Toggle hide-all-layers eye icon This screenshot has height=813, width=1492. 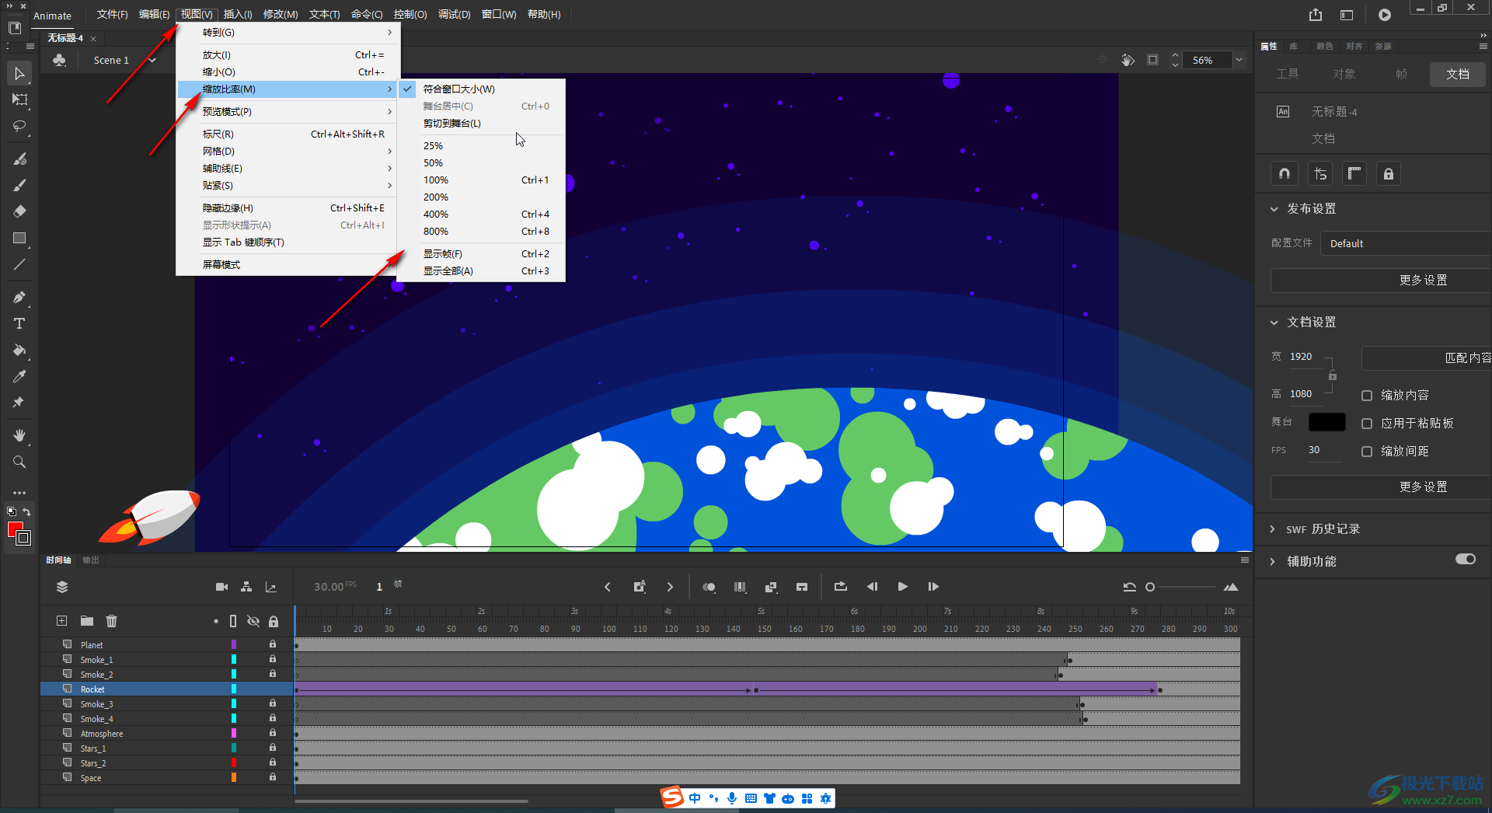click(253, 621)
